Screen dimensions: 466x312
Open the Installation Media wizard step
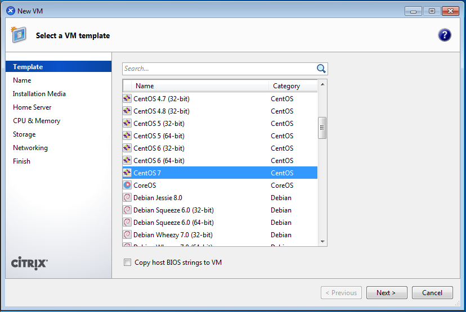coord(39,94)
